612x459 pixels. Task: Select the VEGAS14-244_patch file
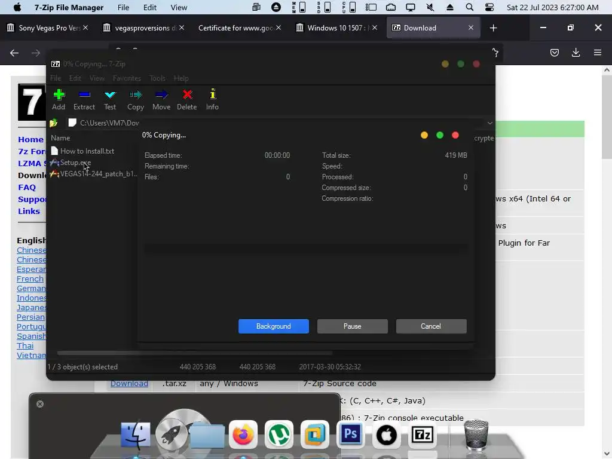click(94, 174)
